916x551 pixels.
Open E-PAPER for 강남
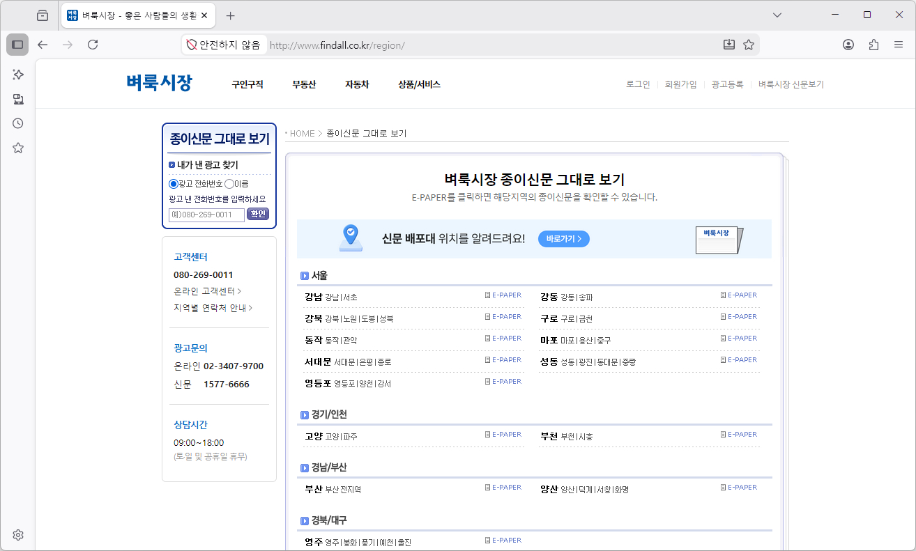click(503, 295)
